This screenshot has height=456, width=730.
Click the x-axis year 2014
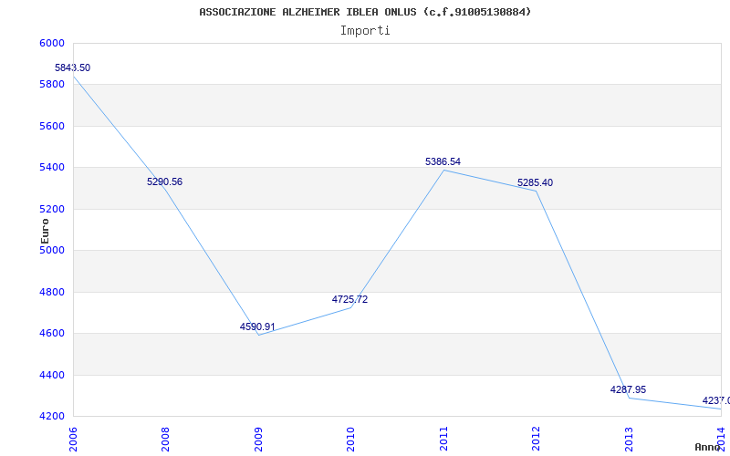pos(721,439)
